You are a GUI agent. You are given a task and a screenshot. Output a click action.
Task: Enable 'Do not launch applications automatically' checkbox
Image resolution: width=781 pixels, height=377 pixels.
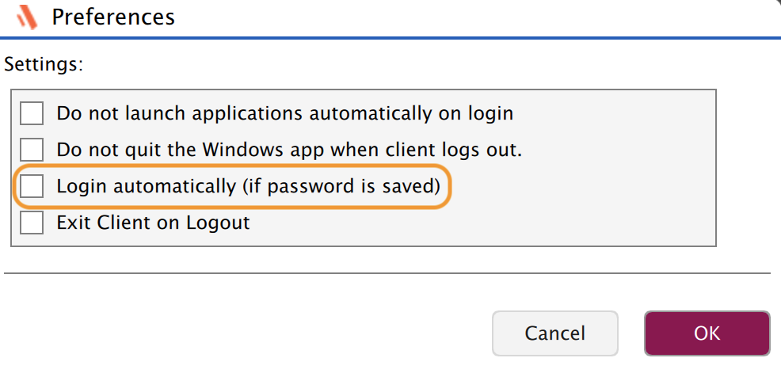click(32, 113)
